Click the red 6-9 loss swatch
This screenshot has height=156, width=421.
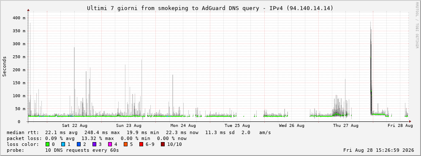click(141, 145)
